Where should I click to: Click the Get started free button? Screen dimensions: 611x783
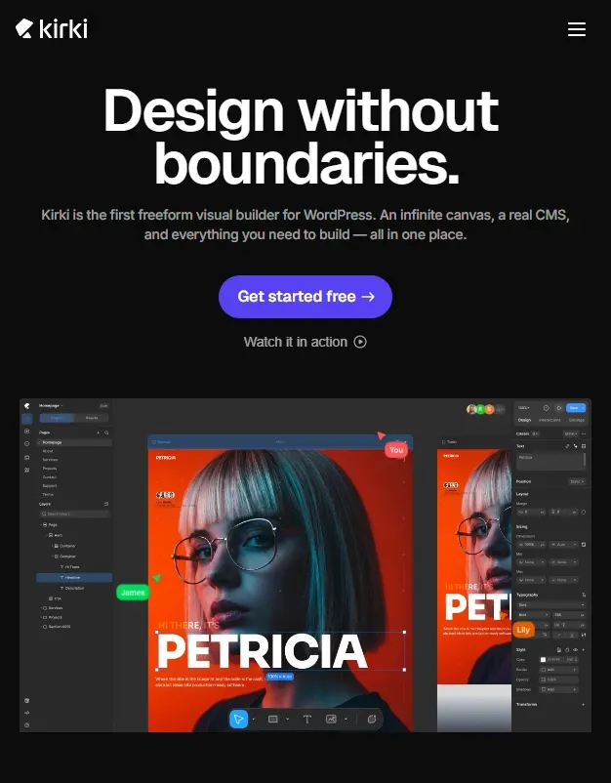pos(305,297)
